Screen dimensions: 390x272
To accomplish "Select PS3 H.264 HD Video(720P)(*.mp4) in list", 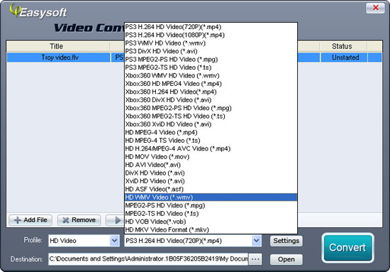I will tap(211, 27).
